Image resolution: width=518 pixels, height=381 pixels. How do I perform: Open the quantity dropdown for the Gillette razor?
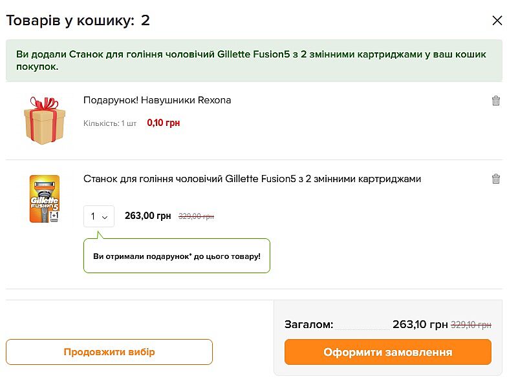99,216
